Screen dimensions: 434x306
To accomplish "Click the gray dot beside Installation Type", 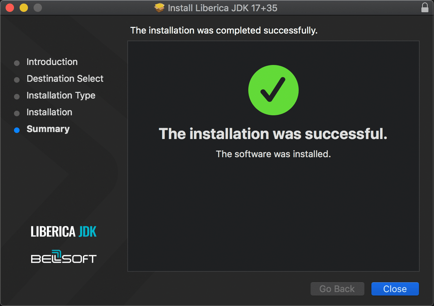I will pos(16,96).
